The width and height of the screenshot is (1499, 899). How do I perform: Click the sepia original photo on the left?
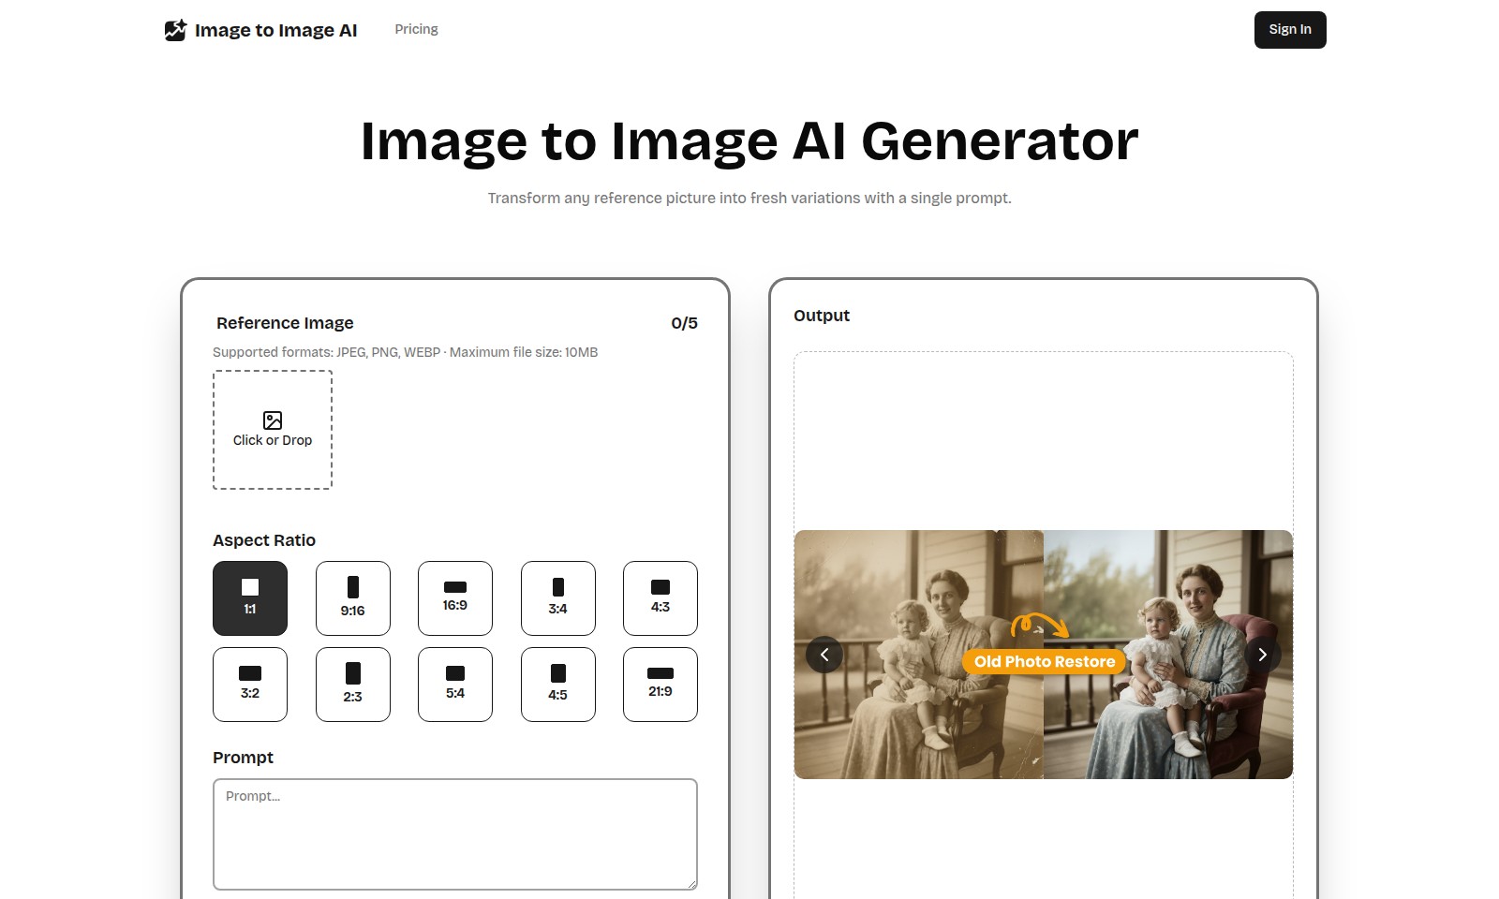pos(919,655)
